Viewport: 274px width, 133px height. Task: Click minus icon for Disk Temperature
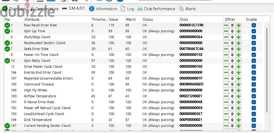(226, 120)
